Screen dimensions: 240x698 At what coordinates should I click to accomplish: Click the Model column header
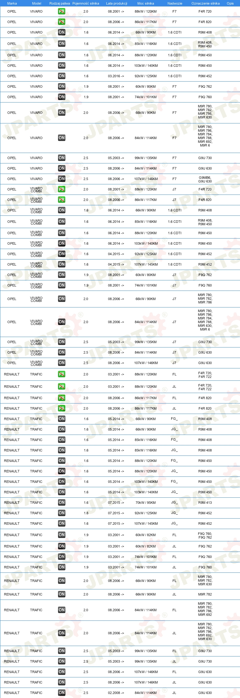tap(37, 3)
